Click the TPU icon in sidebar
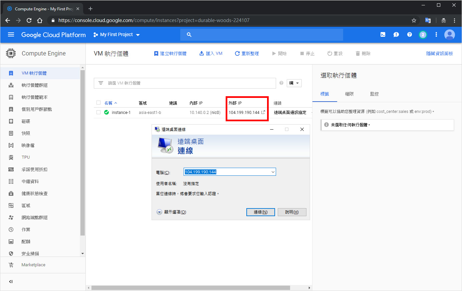Viewport: 462px width, 291px height. pyautogui.click(x=11, y=157)
